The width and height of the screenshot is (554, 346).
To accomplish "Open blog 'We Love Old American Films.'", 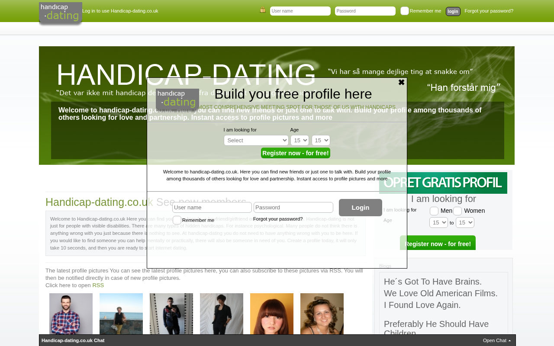I will tap(441, 293).
